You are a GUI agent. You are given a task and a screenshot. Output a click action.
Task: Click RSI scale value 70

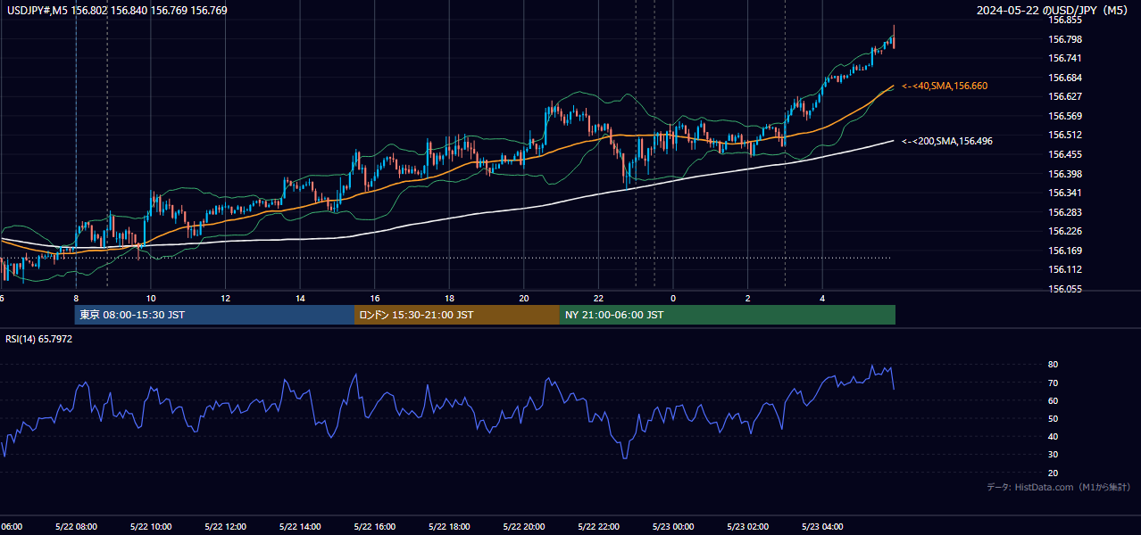[x=1054, y=383]
